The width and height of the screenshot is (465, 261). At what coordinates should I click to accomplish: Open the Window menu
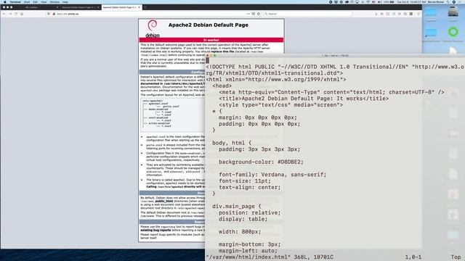(54, 1)
